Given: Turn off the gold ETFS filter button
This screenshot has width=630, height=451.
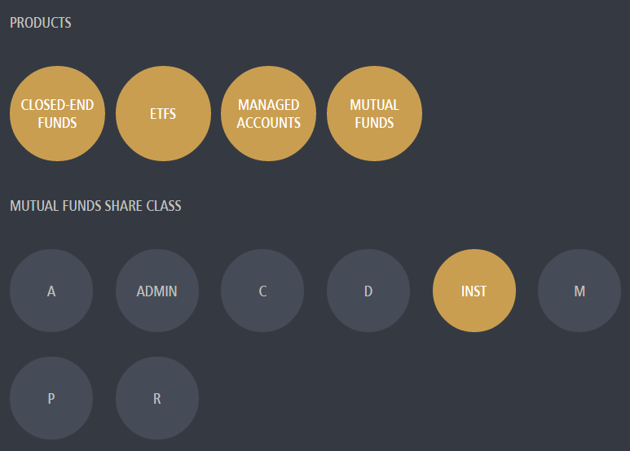Looking at the screenshot, I should click(163, 114).
